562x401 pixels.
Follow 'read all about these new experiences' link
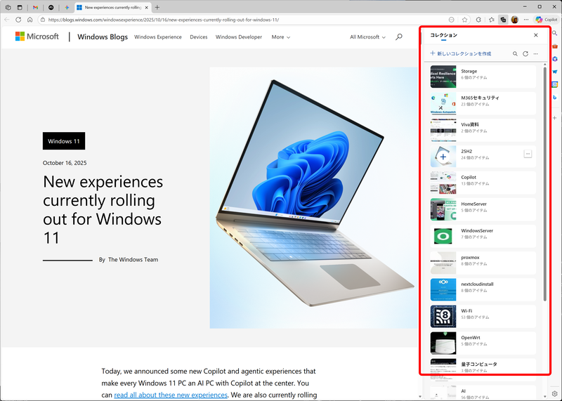[x=171, y=395]
